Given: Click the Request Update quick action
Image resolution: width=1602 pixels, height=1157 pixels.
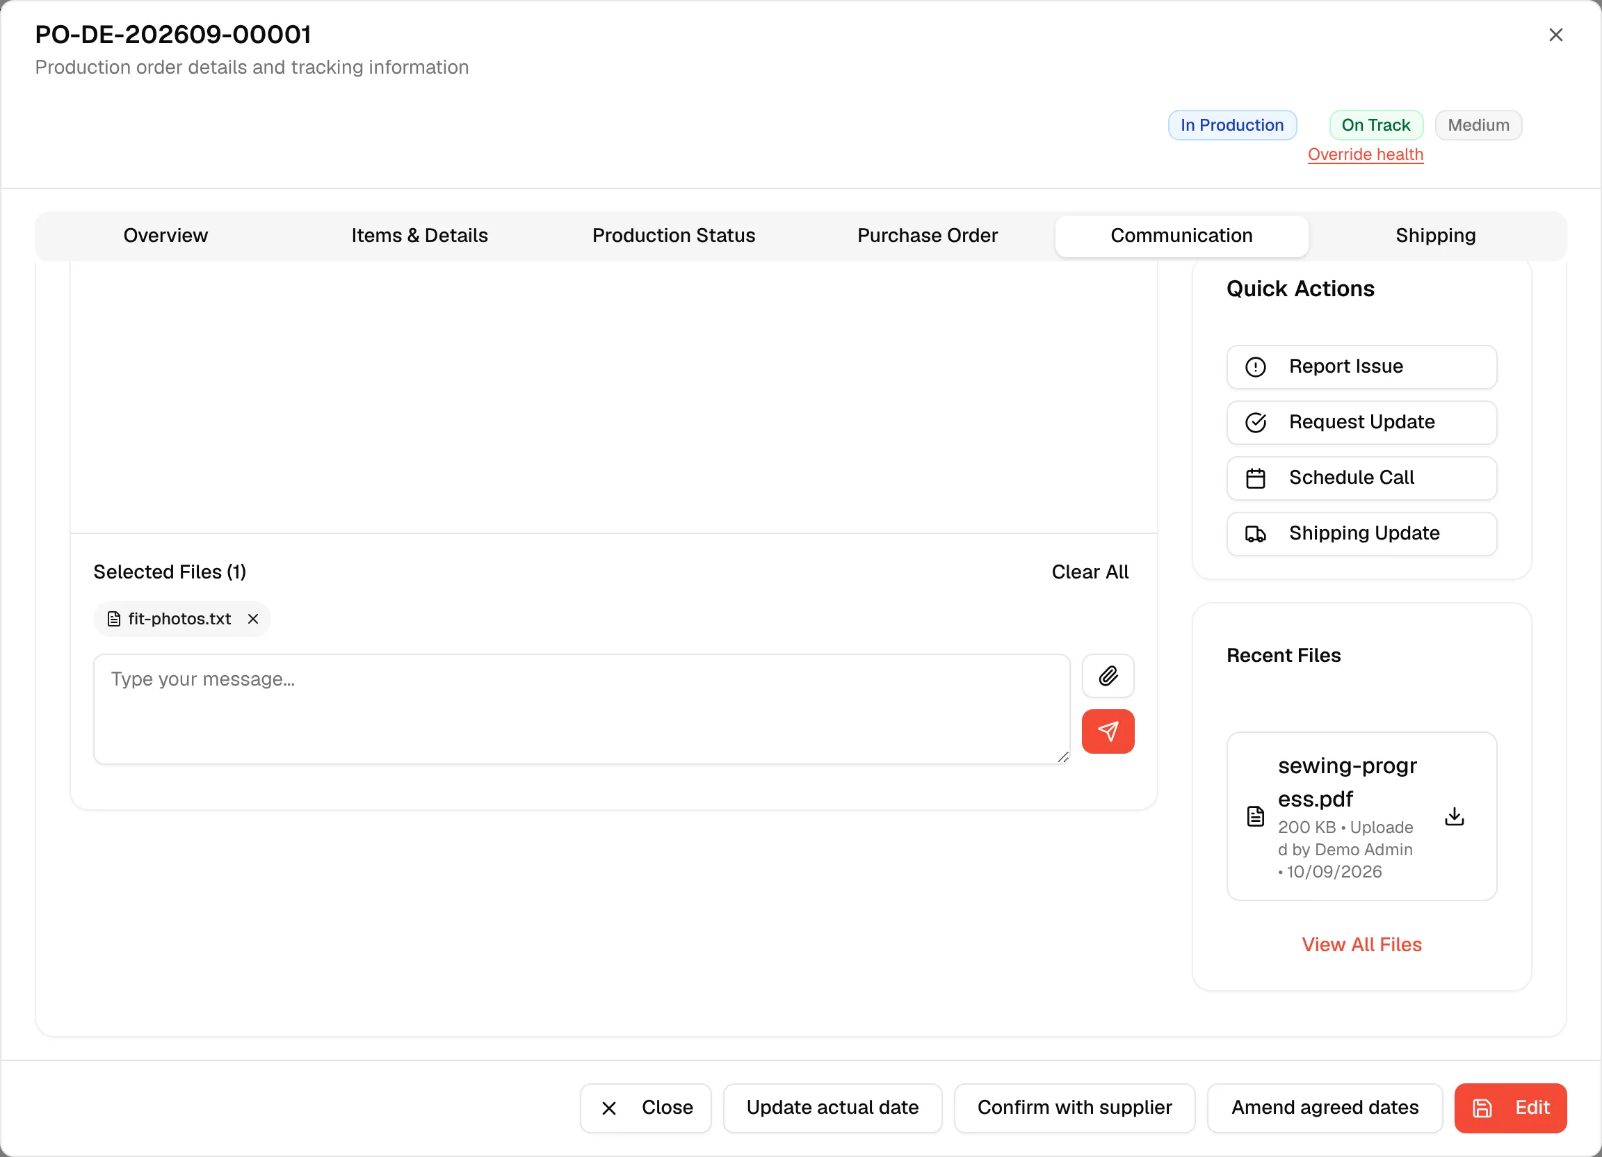Looking at the screenshot, I should (x=1361, y=422).
